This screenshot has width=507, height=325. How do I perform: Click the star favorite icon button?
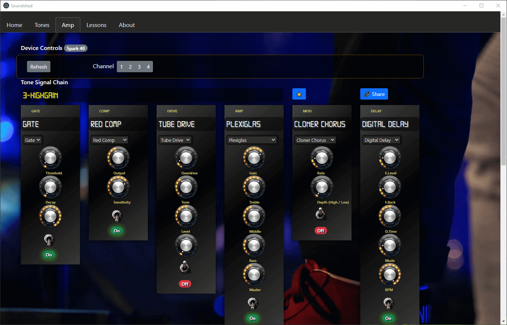click(x=299, y=94)
